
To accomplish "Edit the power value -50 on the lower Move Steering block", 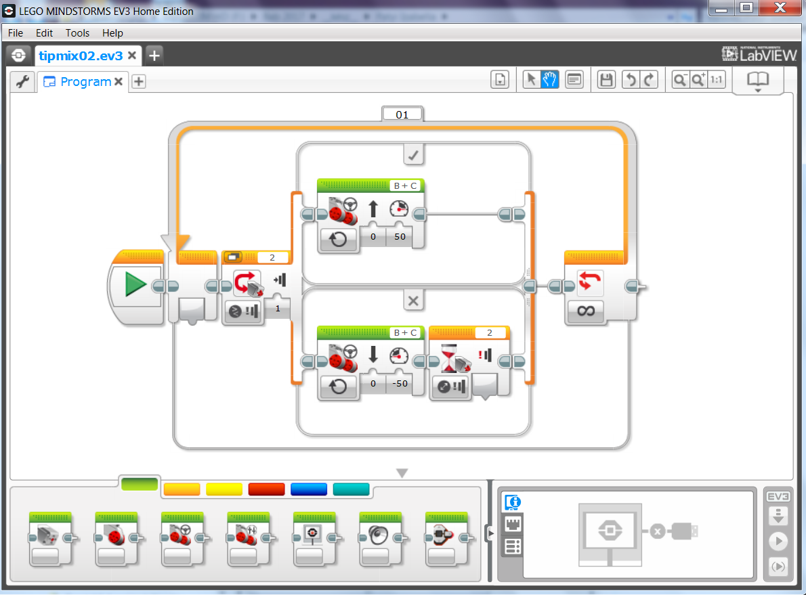I will [400, 383].
